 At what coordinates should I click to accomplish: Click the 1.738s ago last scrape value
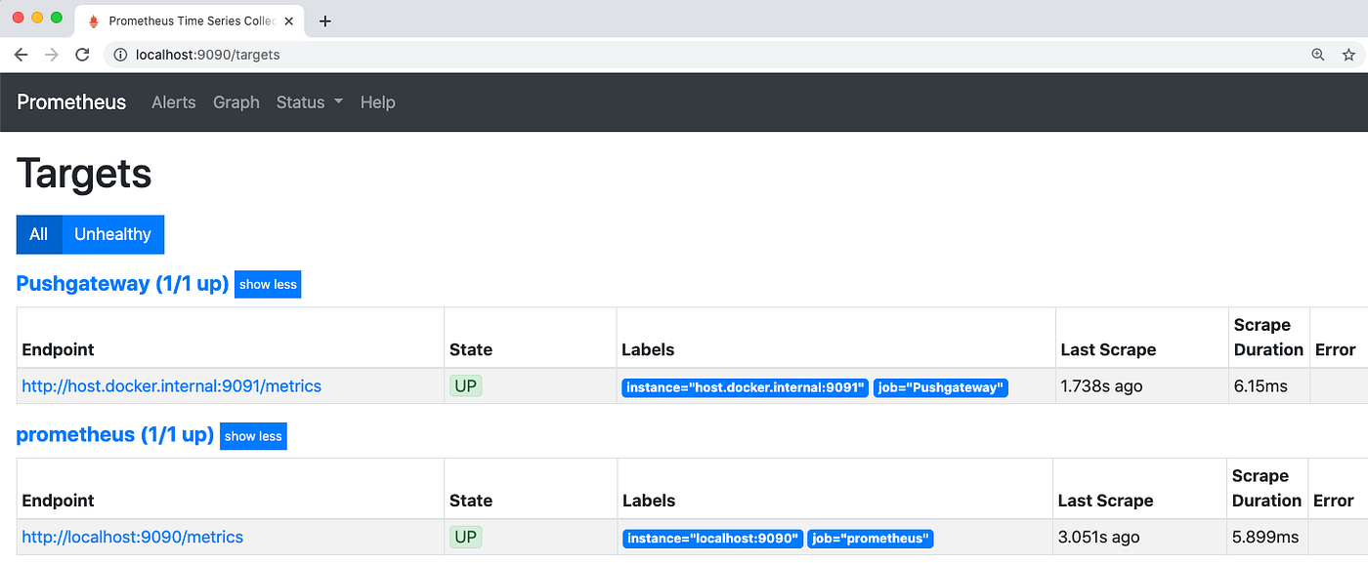(x=1101, y=386)
